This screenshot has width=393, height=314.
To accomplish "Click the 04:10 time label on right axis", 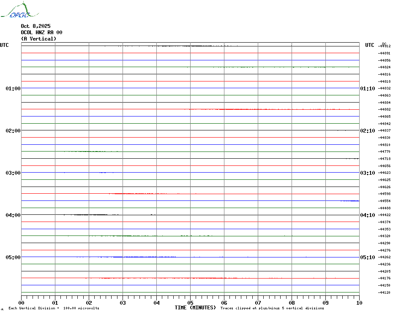I will 367,215.
